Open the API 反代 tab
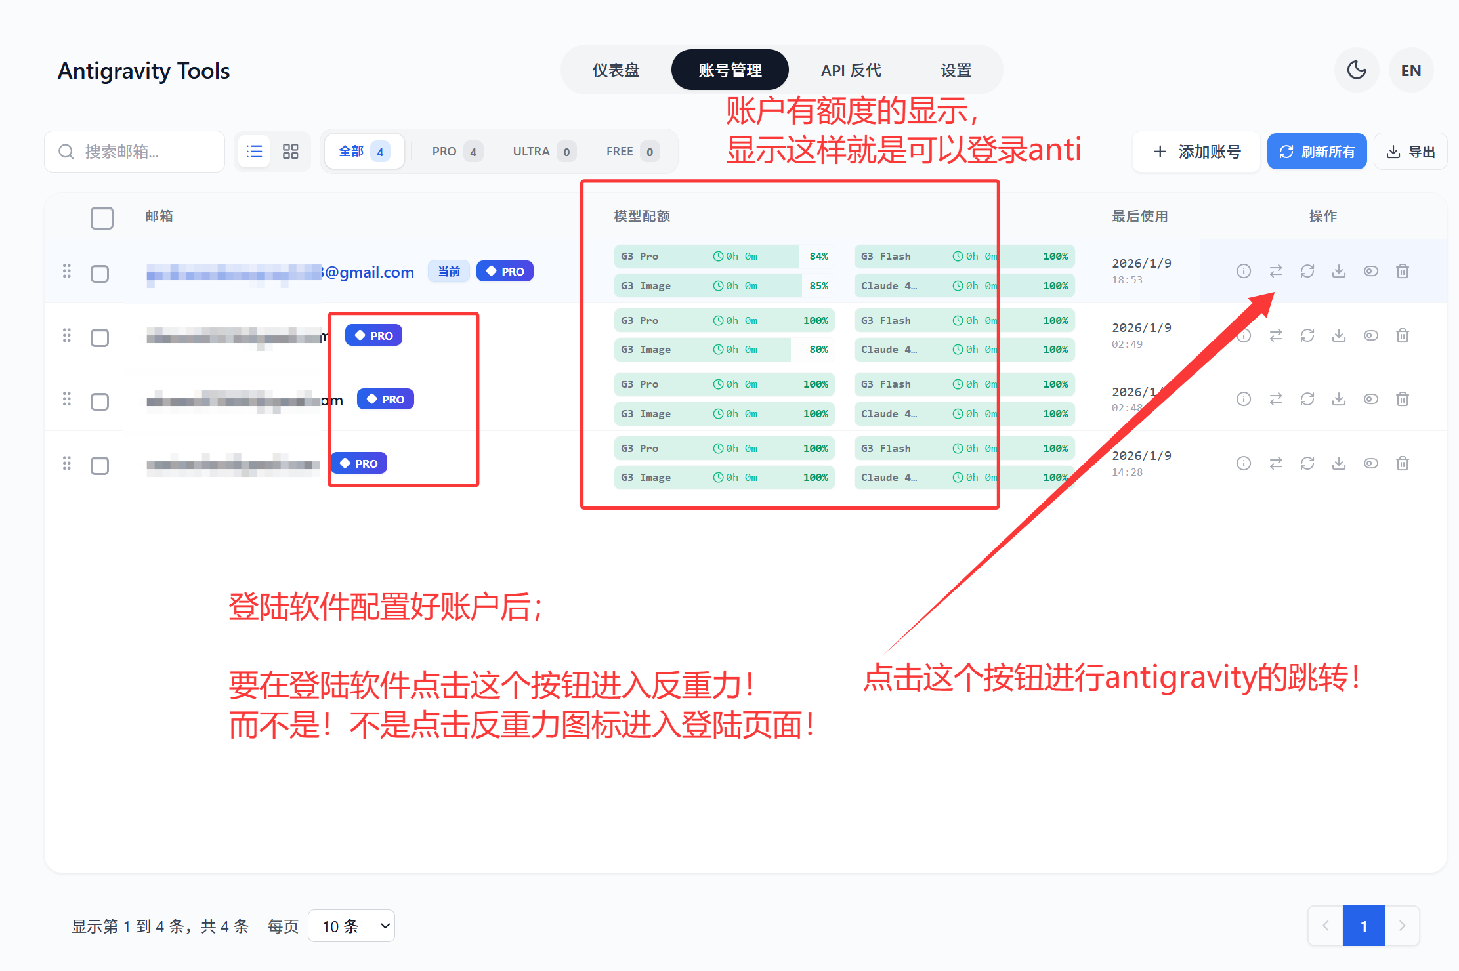Screen dimensions: 1459x971 pos(851,70)
